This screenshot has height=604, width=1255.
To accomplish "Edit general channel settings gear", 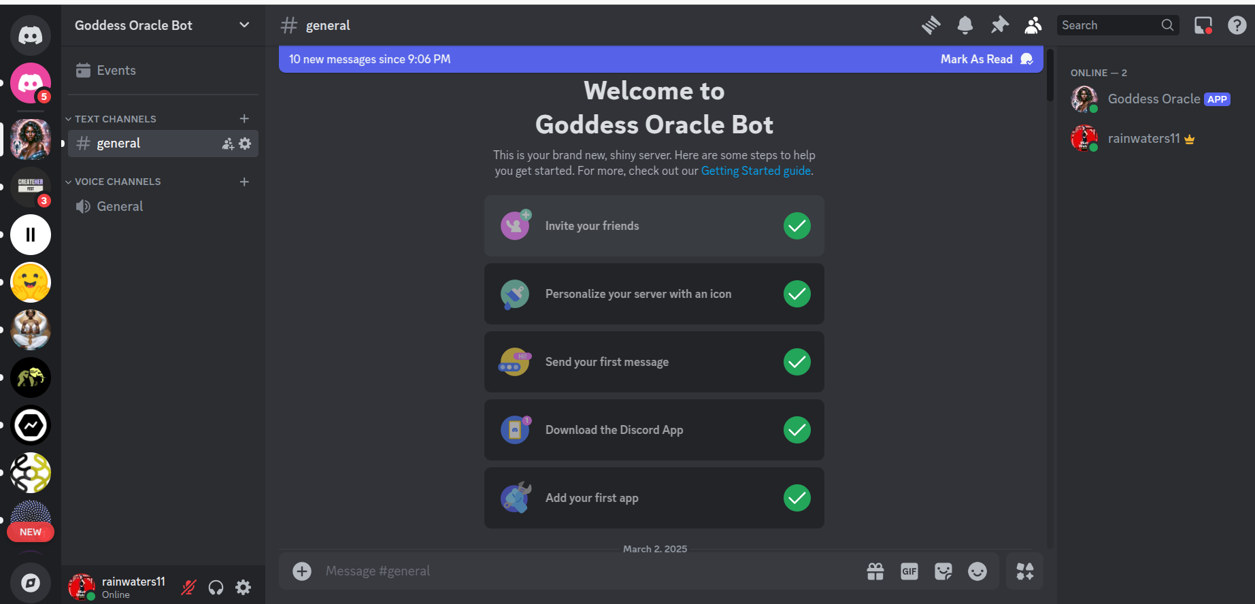I will (245, 144).
